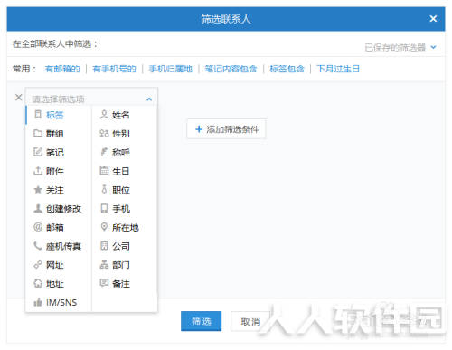Choose IM/SNS filter option
Screen dimensions: 452x350
click(x=59, y=302)
